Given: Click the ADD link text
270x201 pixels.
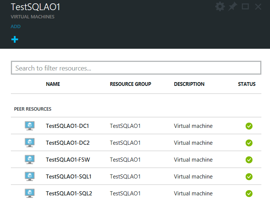Looking at the screenshot, I should click(16, 27).
